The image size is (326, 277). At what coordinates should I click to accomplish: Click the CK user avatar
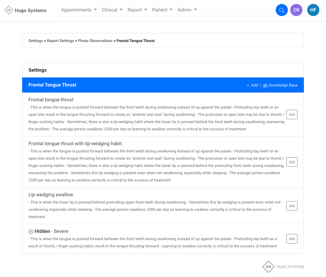296,10
